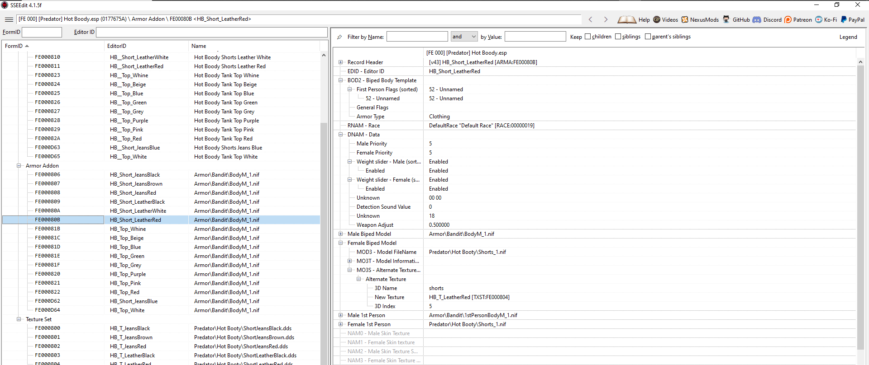The image size is (869, 365).
Task: Collapse the DNAM - Data node
Action: (x=341, y=135)
